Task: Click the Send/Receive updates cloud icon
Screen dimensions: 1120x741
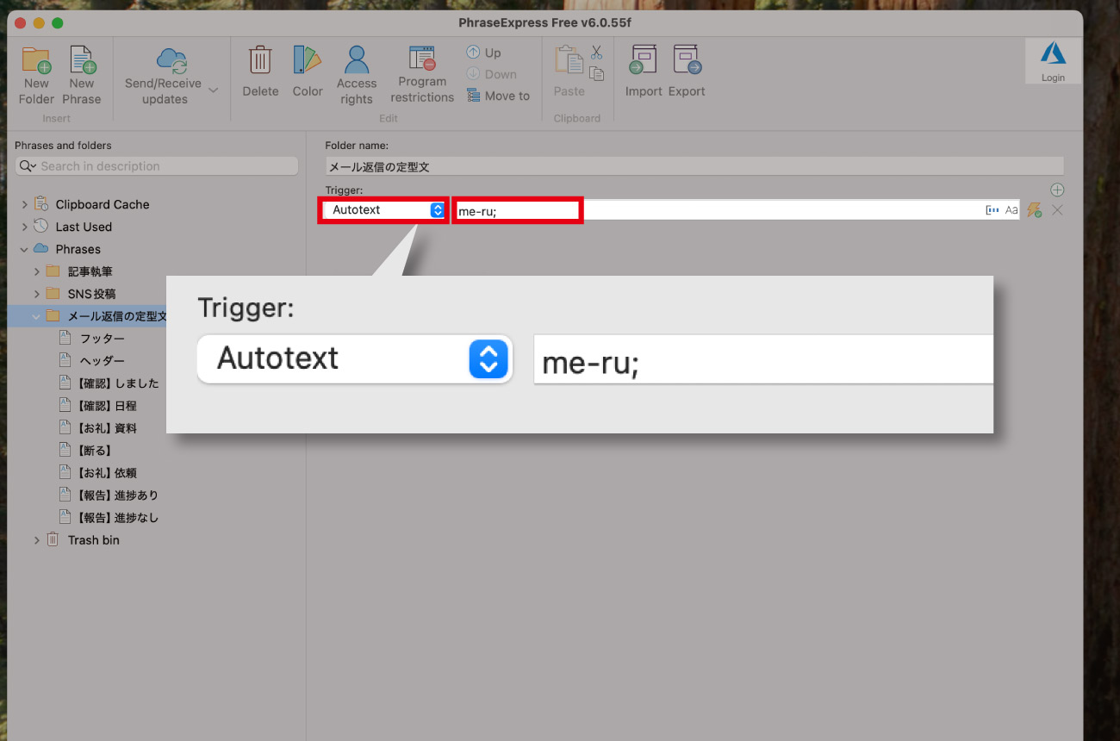Action: [171, 61]
